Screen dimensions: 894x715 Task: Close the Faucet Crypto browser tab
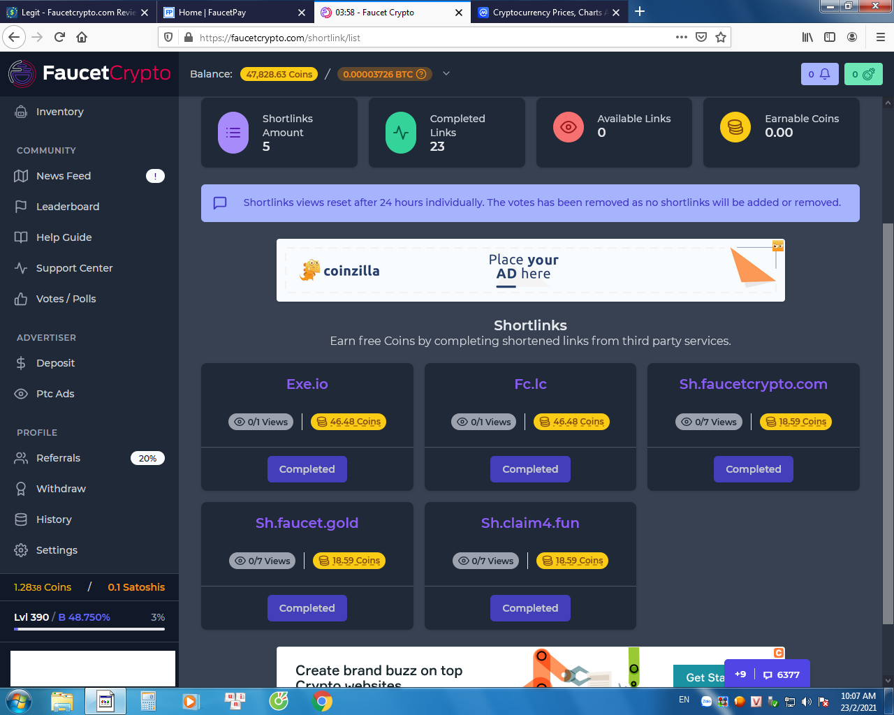coord(459,13)
